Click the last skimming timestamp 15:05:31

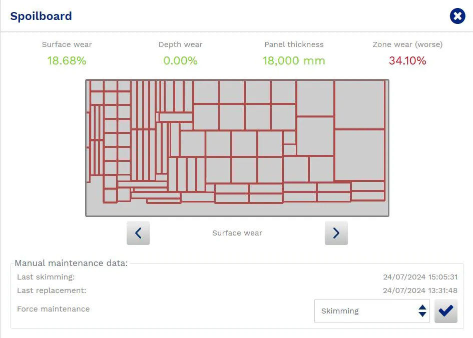point(420,277)
